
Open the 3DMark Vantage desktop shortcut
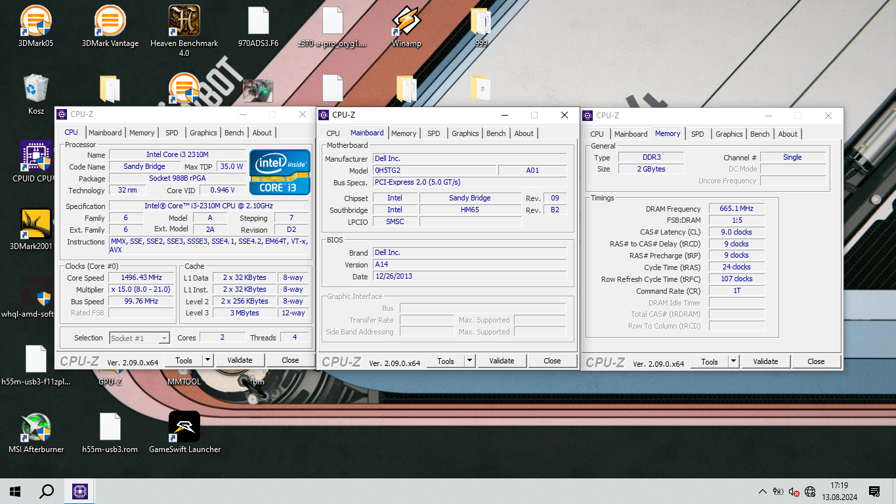click(x=110, y=26)
